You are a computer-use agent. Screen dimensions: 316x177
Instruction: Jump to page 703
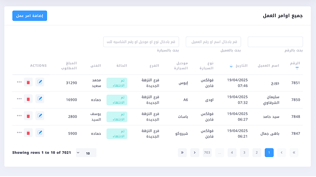point(207,153)
